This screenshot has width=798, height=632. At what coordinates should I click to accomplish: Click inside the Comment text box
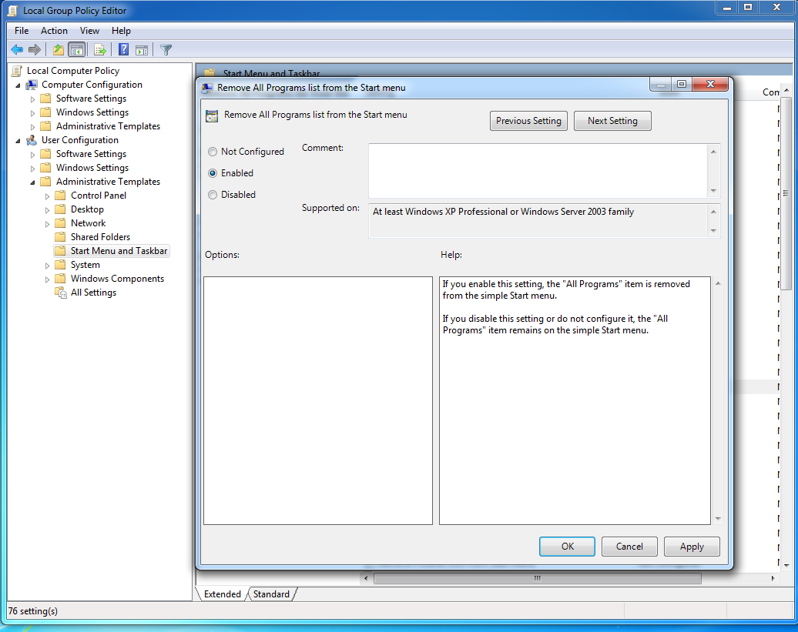538,171
